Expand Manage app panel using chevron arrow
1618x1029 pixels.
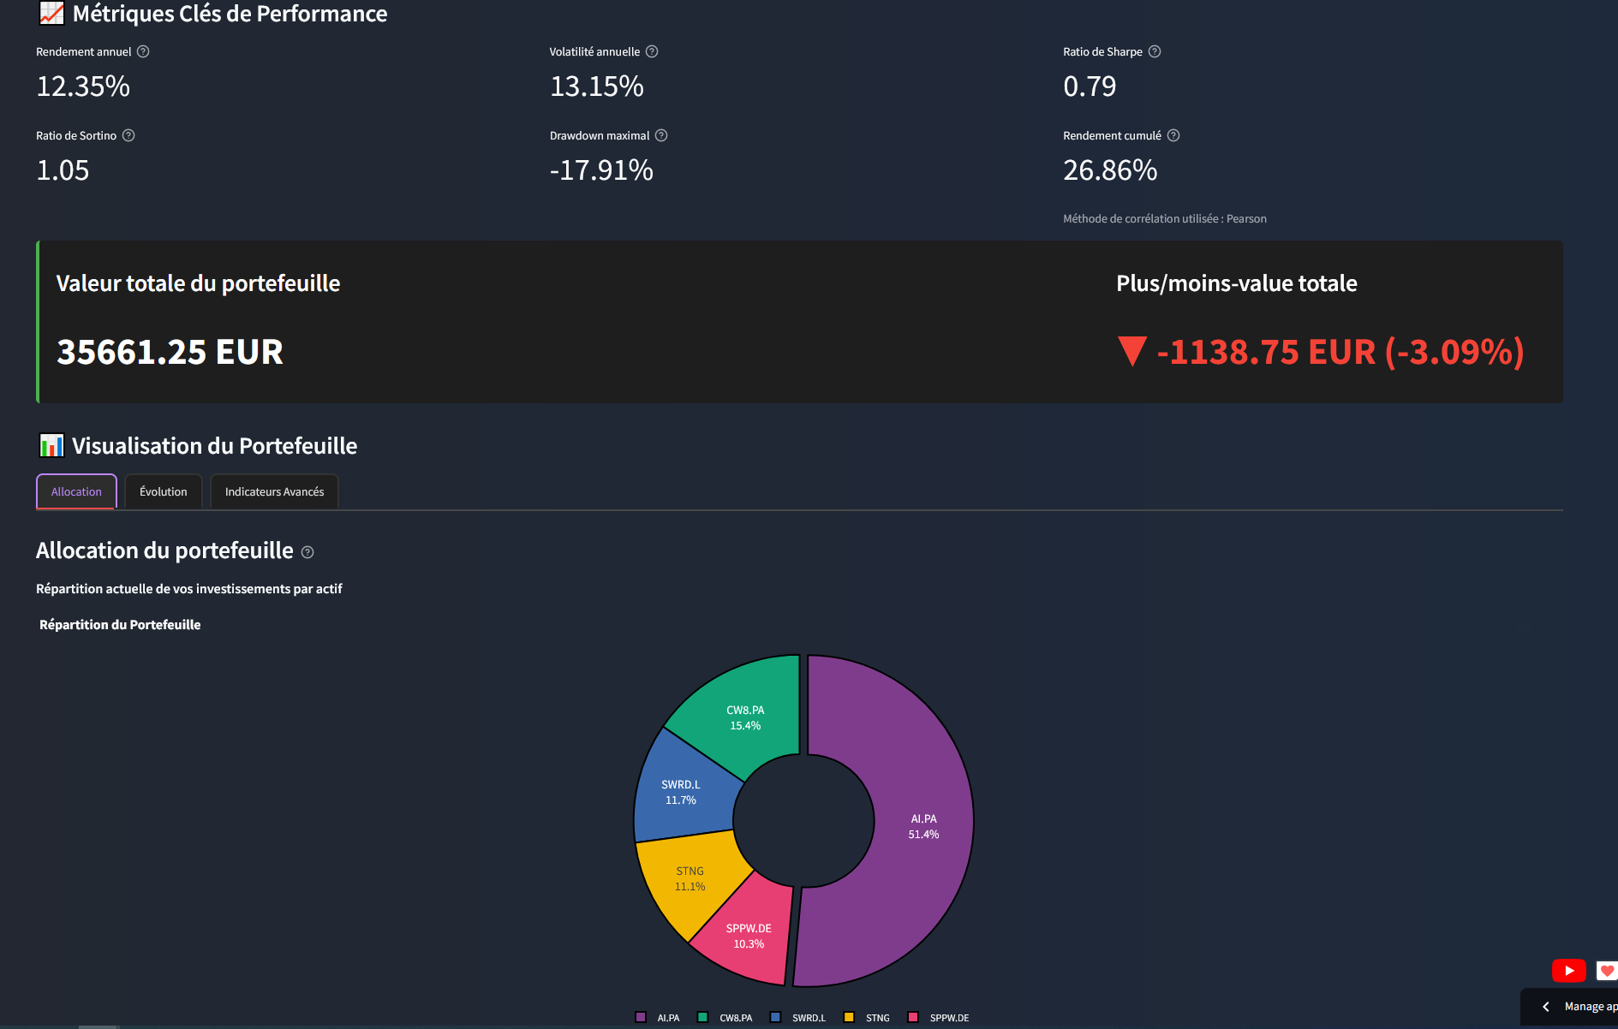point(1546,1007)
